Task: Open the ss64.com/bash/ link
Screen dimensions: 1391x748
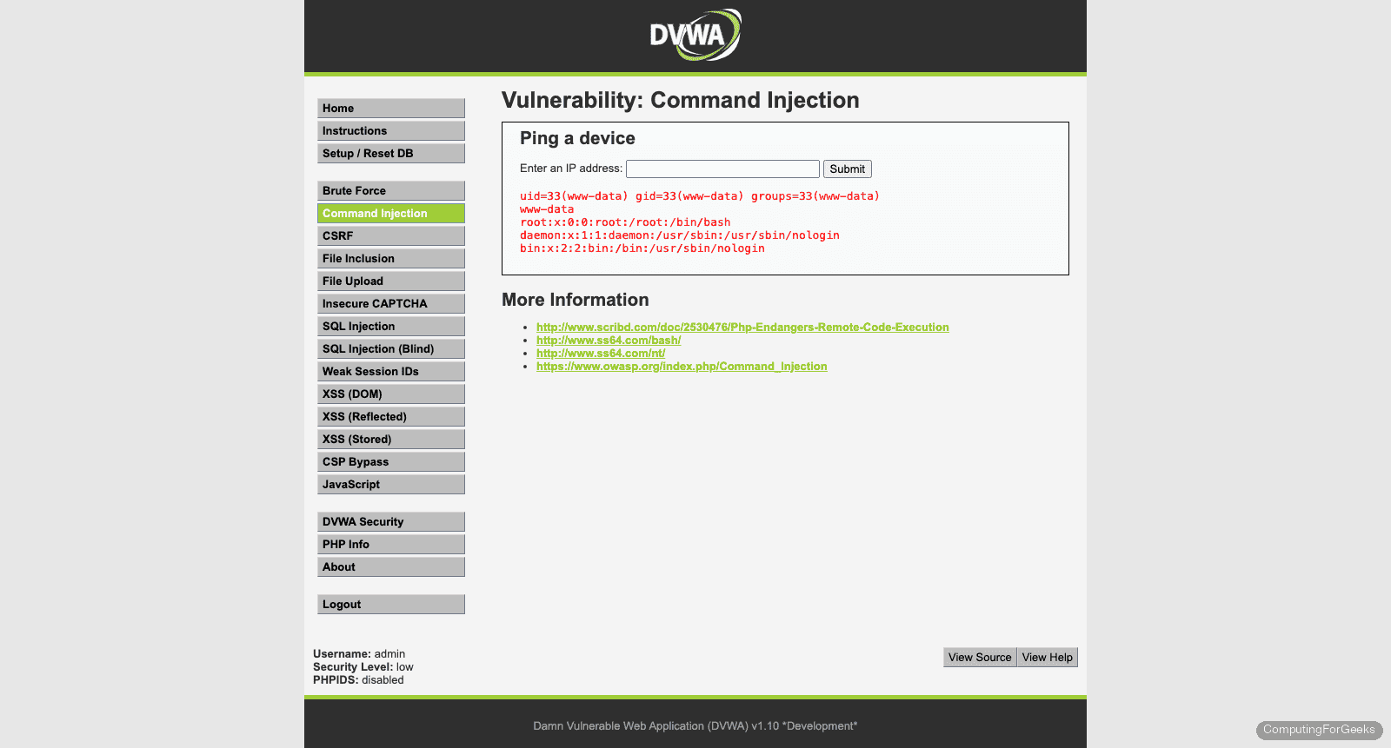Action: click(609, 341)
